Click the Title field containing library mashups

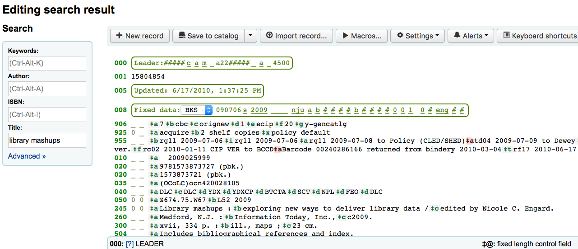pyautogui.click(x=47, y=141)
